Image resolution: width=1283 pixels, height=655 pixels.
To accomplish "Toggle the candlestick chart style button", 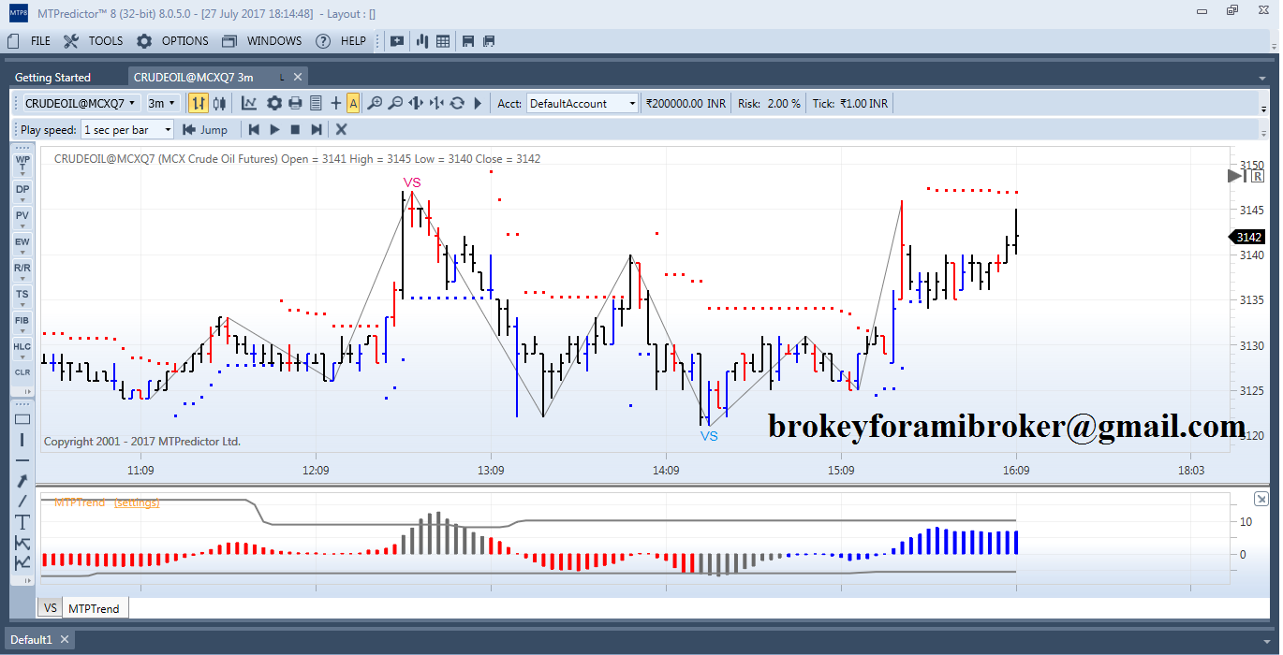I will pyautogui.click(x=220, y=103).
